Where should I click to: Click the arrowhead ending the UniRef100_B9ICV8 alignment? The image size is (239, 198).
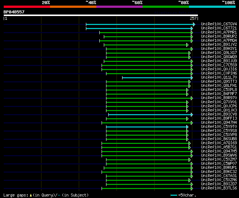click(192, 115)
